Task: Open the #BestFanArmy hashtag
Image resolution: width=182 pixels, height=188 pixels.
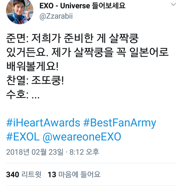Action: (x=120, y=123)
